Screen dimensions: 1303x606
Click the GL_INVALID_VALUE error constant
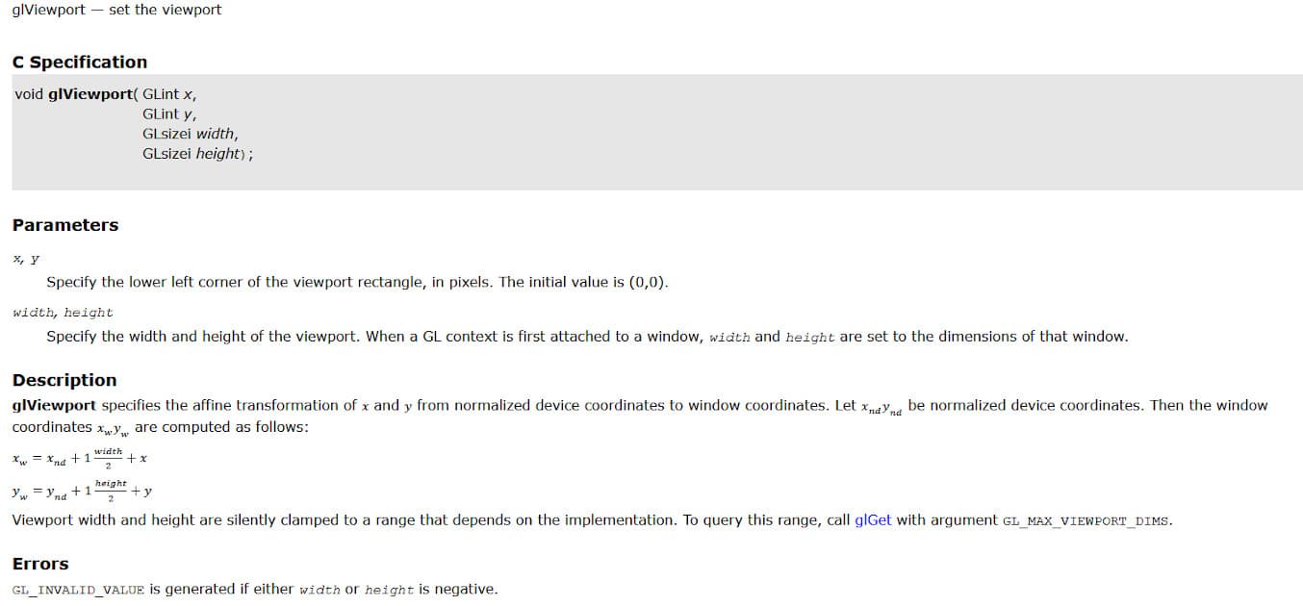coord(78,590)
